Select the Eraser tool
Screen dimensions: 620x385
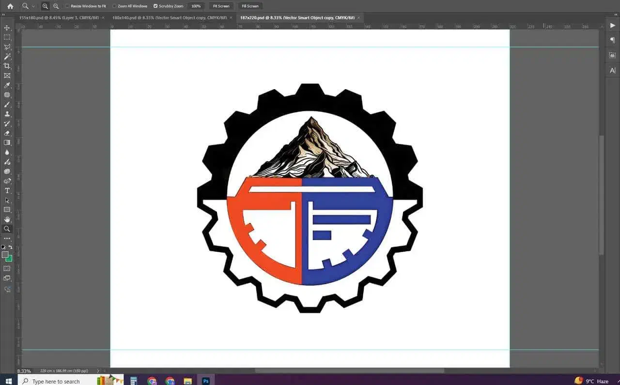[x=7, y=133]
